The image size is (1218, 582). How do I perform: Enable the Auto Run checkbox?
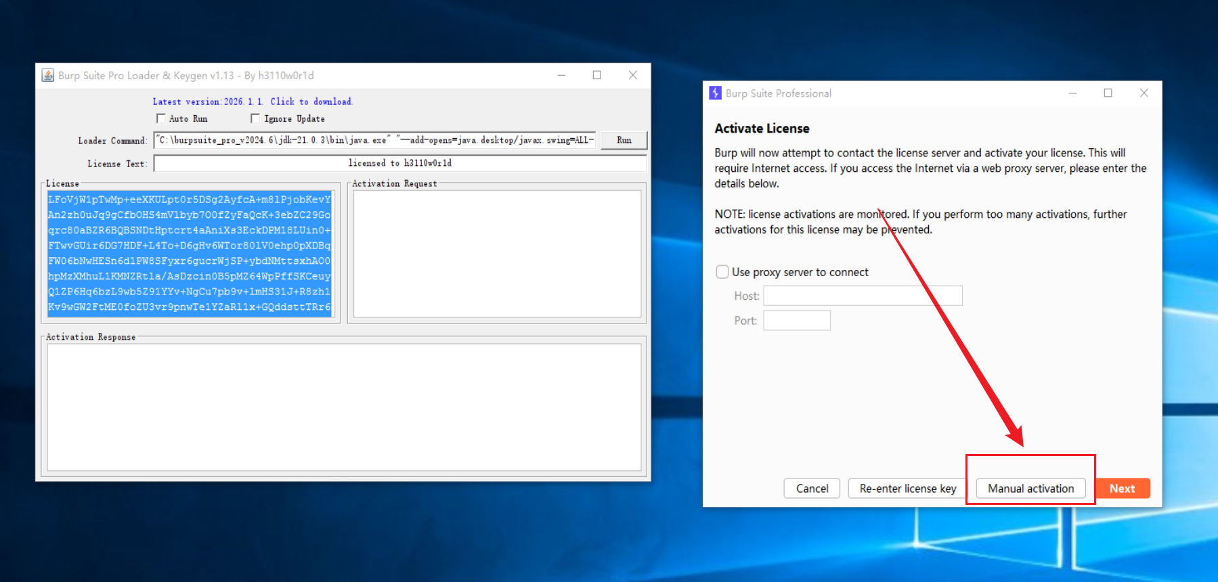point(161,118)
